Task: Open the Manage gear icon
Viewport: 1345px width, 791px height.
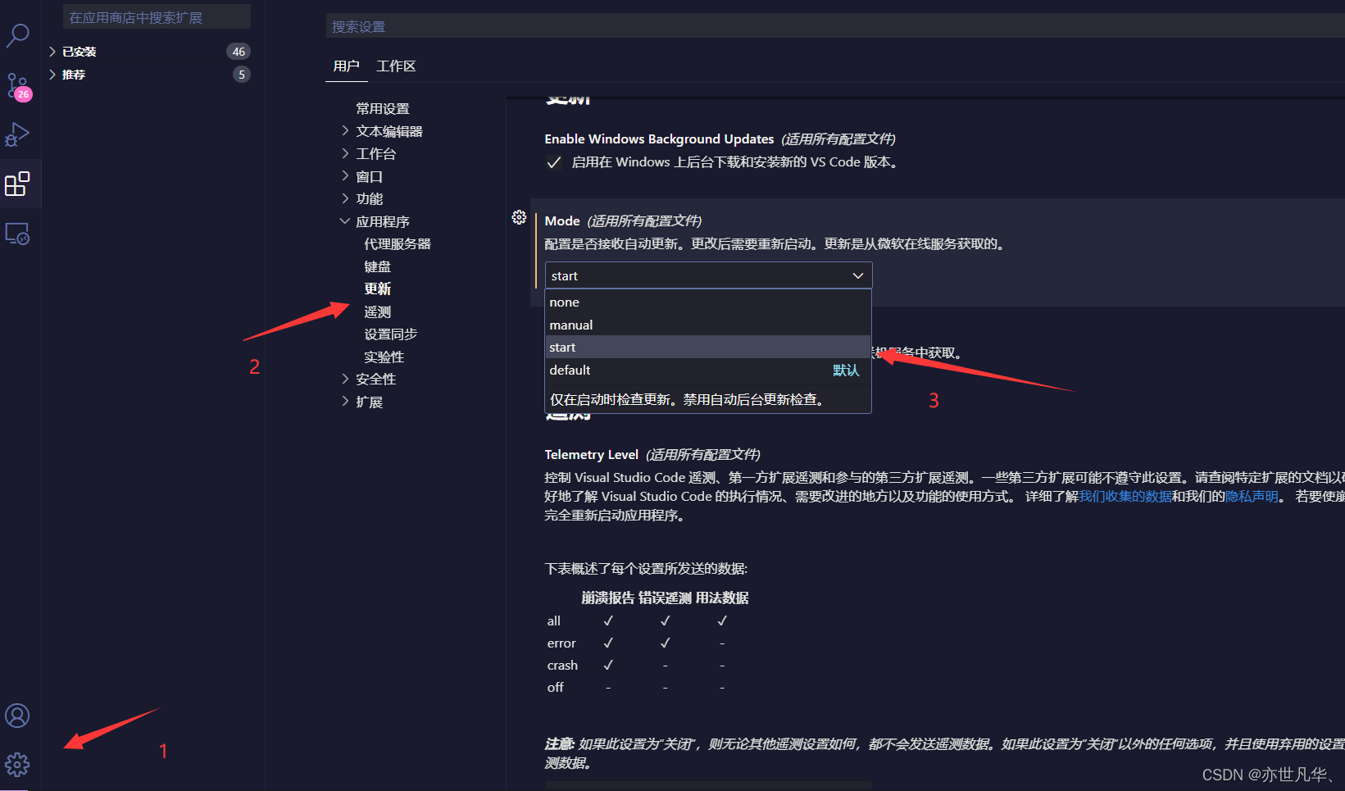Action: (17, 765)
